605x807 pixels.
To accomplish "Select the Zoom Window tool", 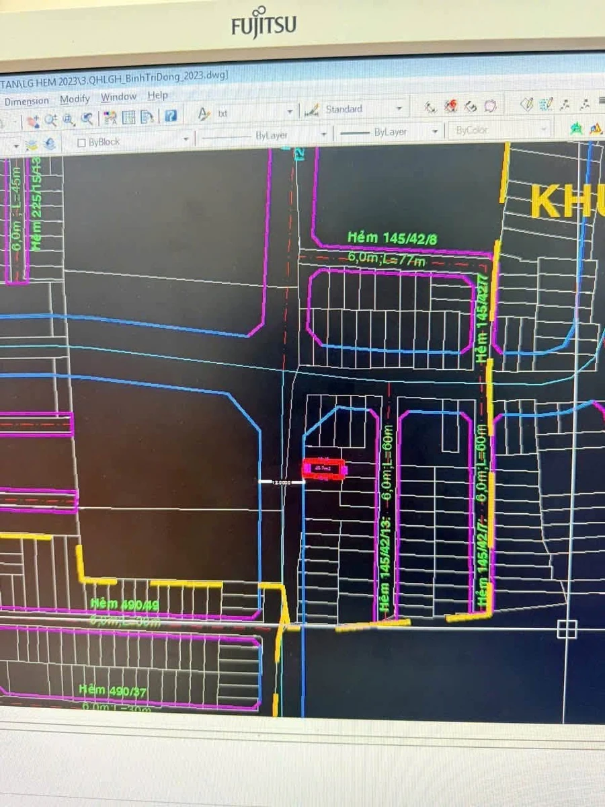I will [68, 120].
